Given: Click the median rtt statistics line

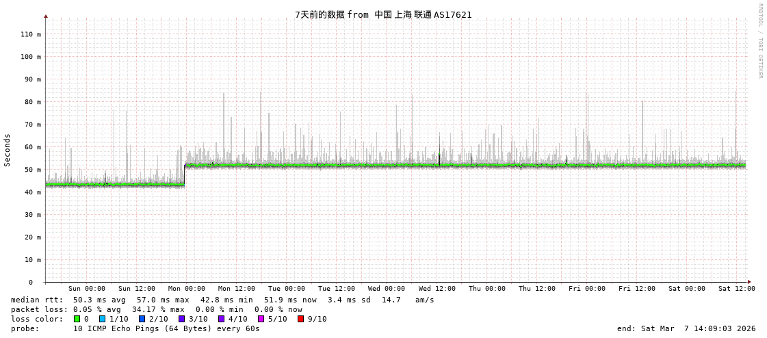Looking at the screenshot, I should coord(222,300).
